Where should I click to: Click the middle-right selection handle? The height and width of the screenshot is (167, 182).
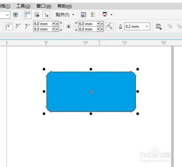coord(138,91)
